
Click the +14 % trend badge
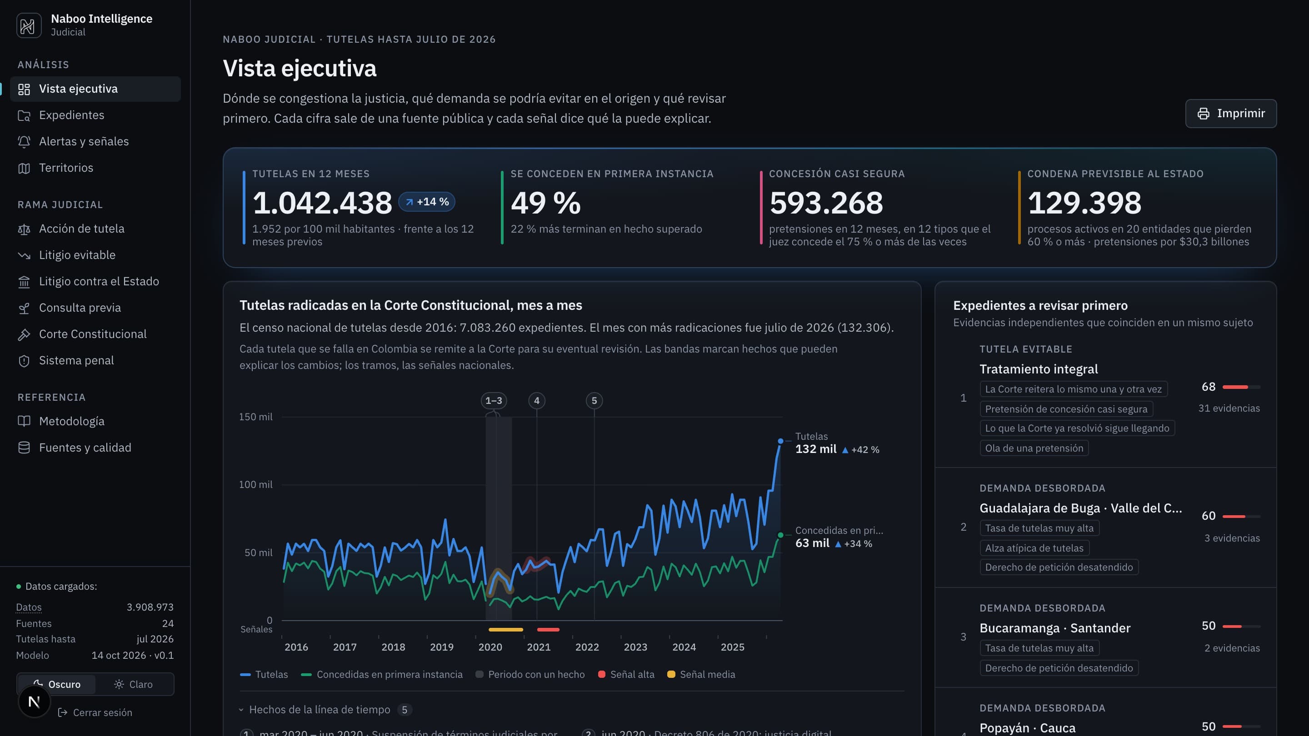(x=427, y=202)
